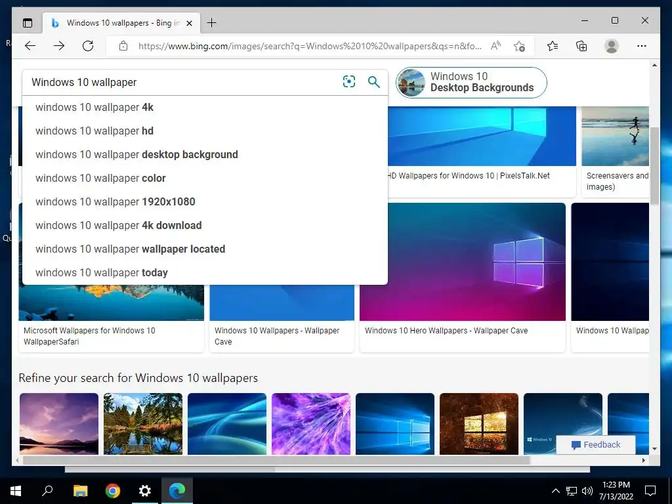Open the Screensavers beach runner image
This screenshot has height=504, width=672.
(615, 136)
